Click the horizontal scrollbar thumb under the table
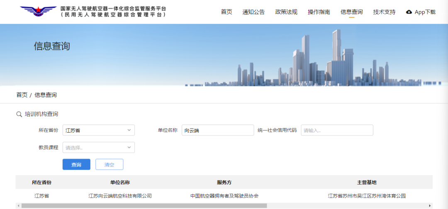This screenshot has height=209, width=448. [144, 206]
